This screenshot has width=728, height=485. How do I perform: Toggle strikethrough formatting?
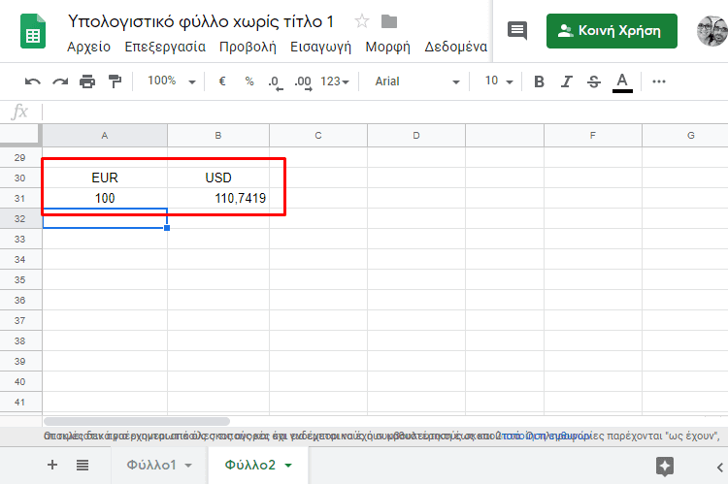coord(594,81)
